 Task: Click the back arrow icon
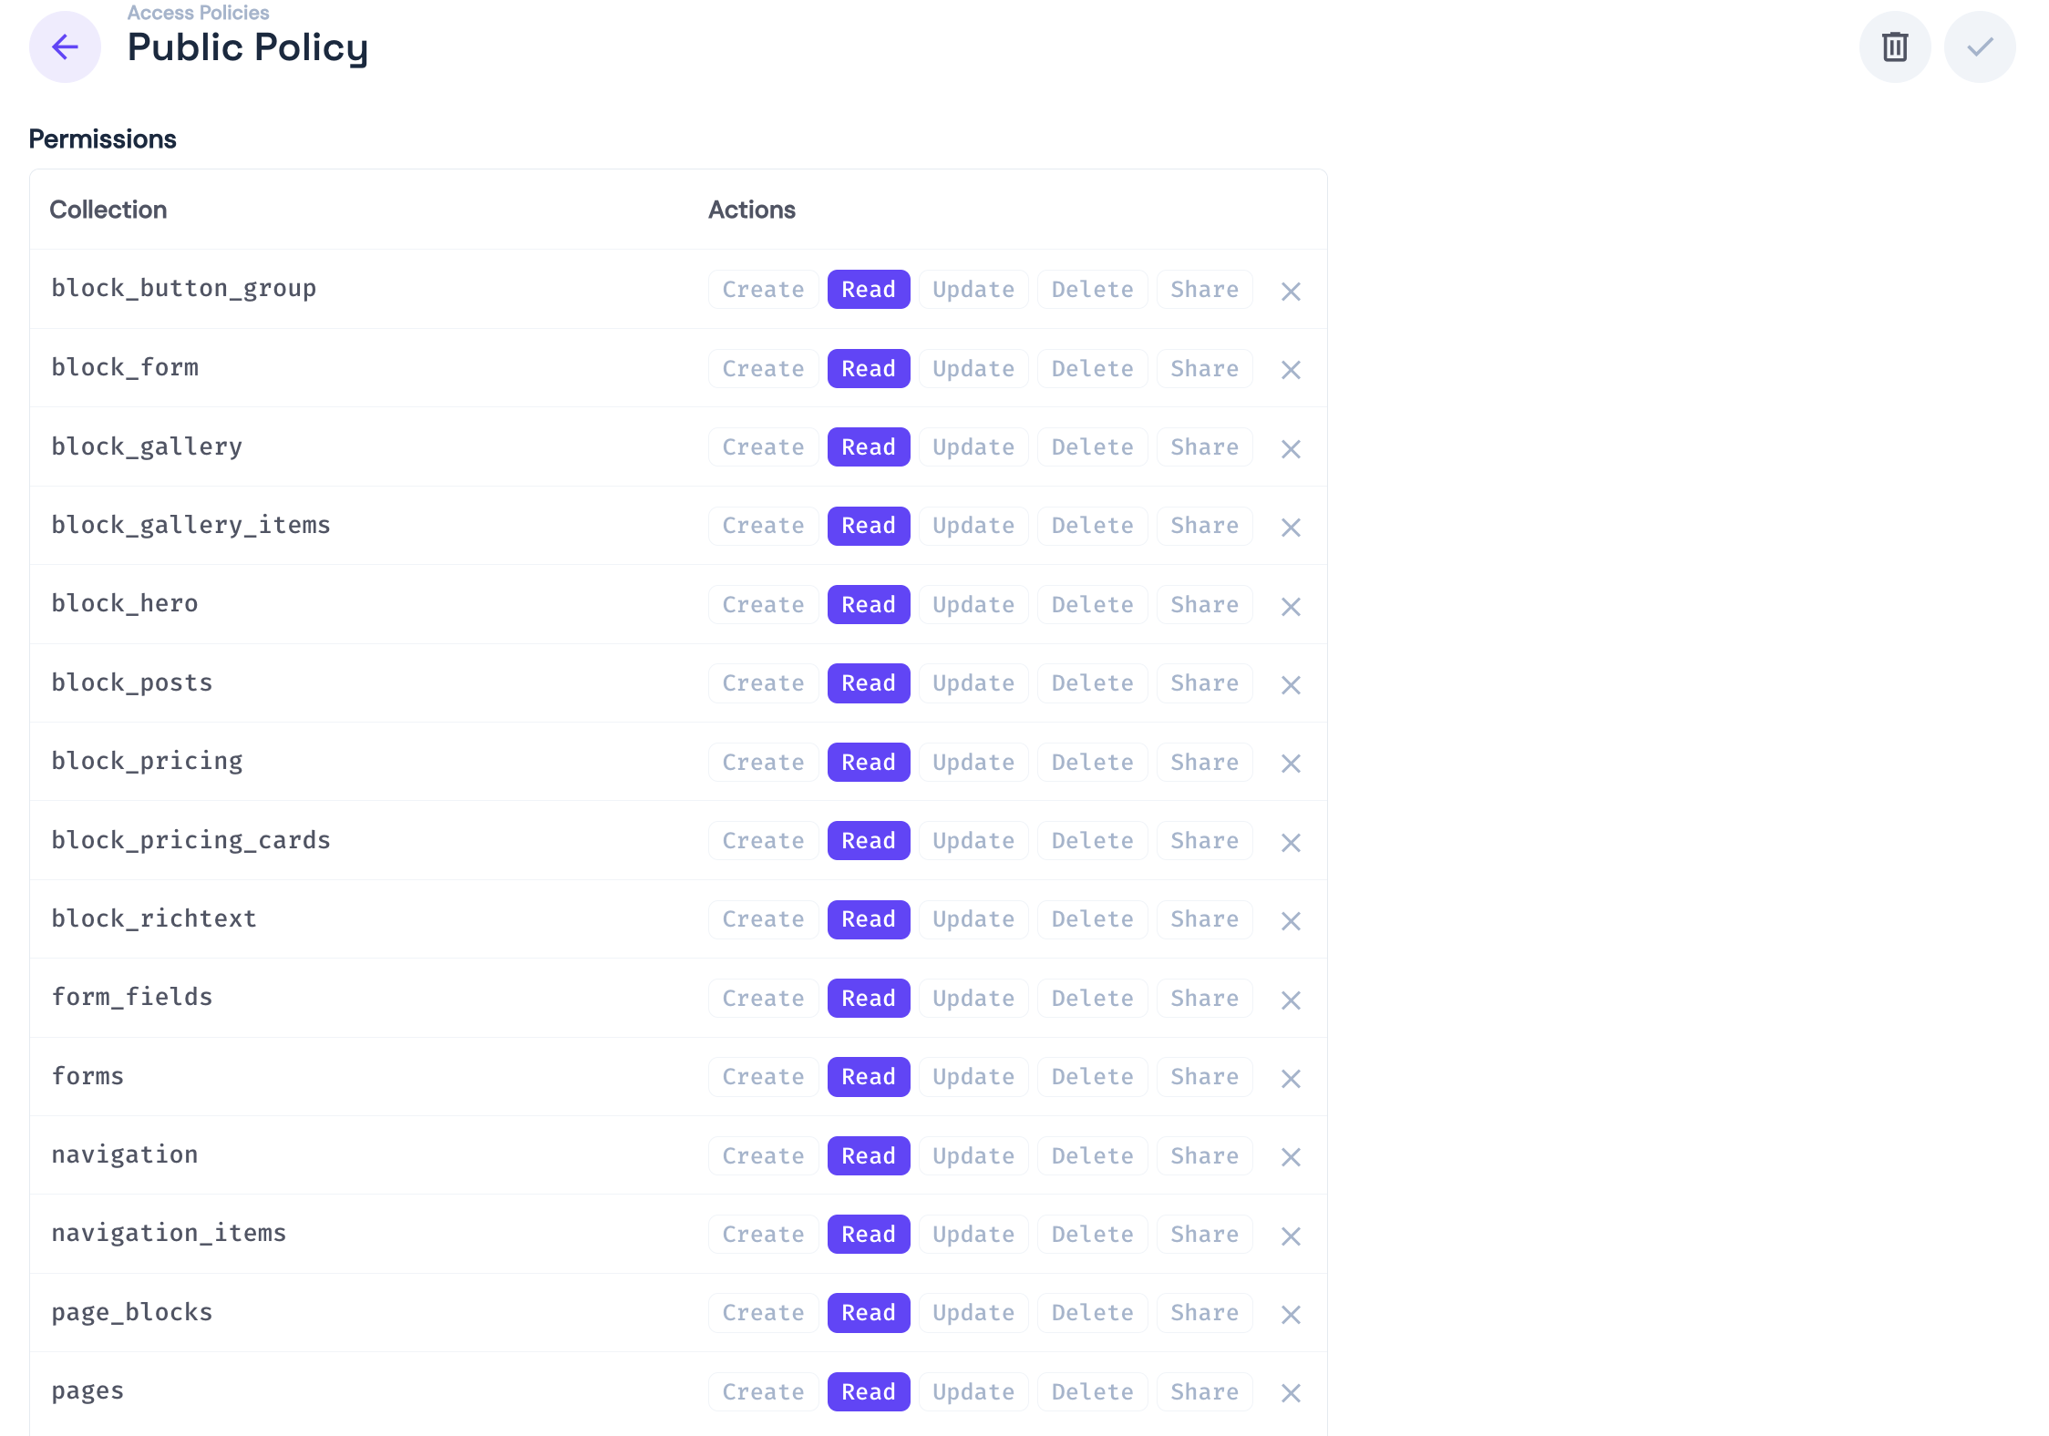coord(65,46)
